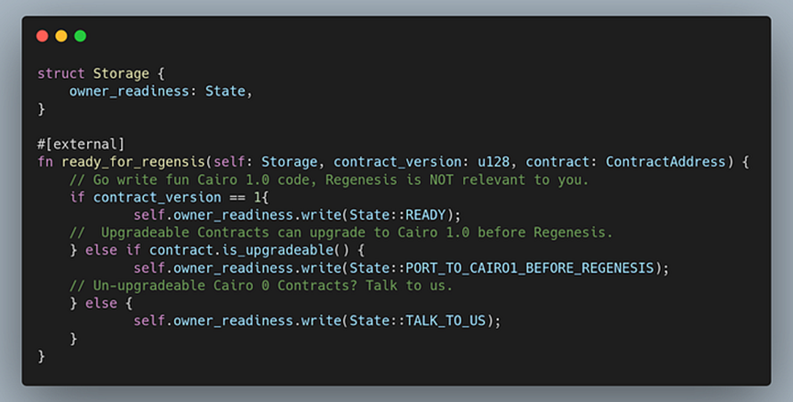Click the Upgradeable Contracts comment line

(341, 233)
